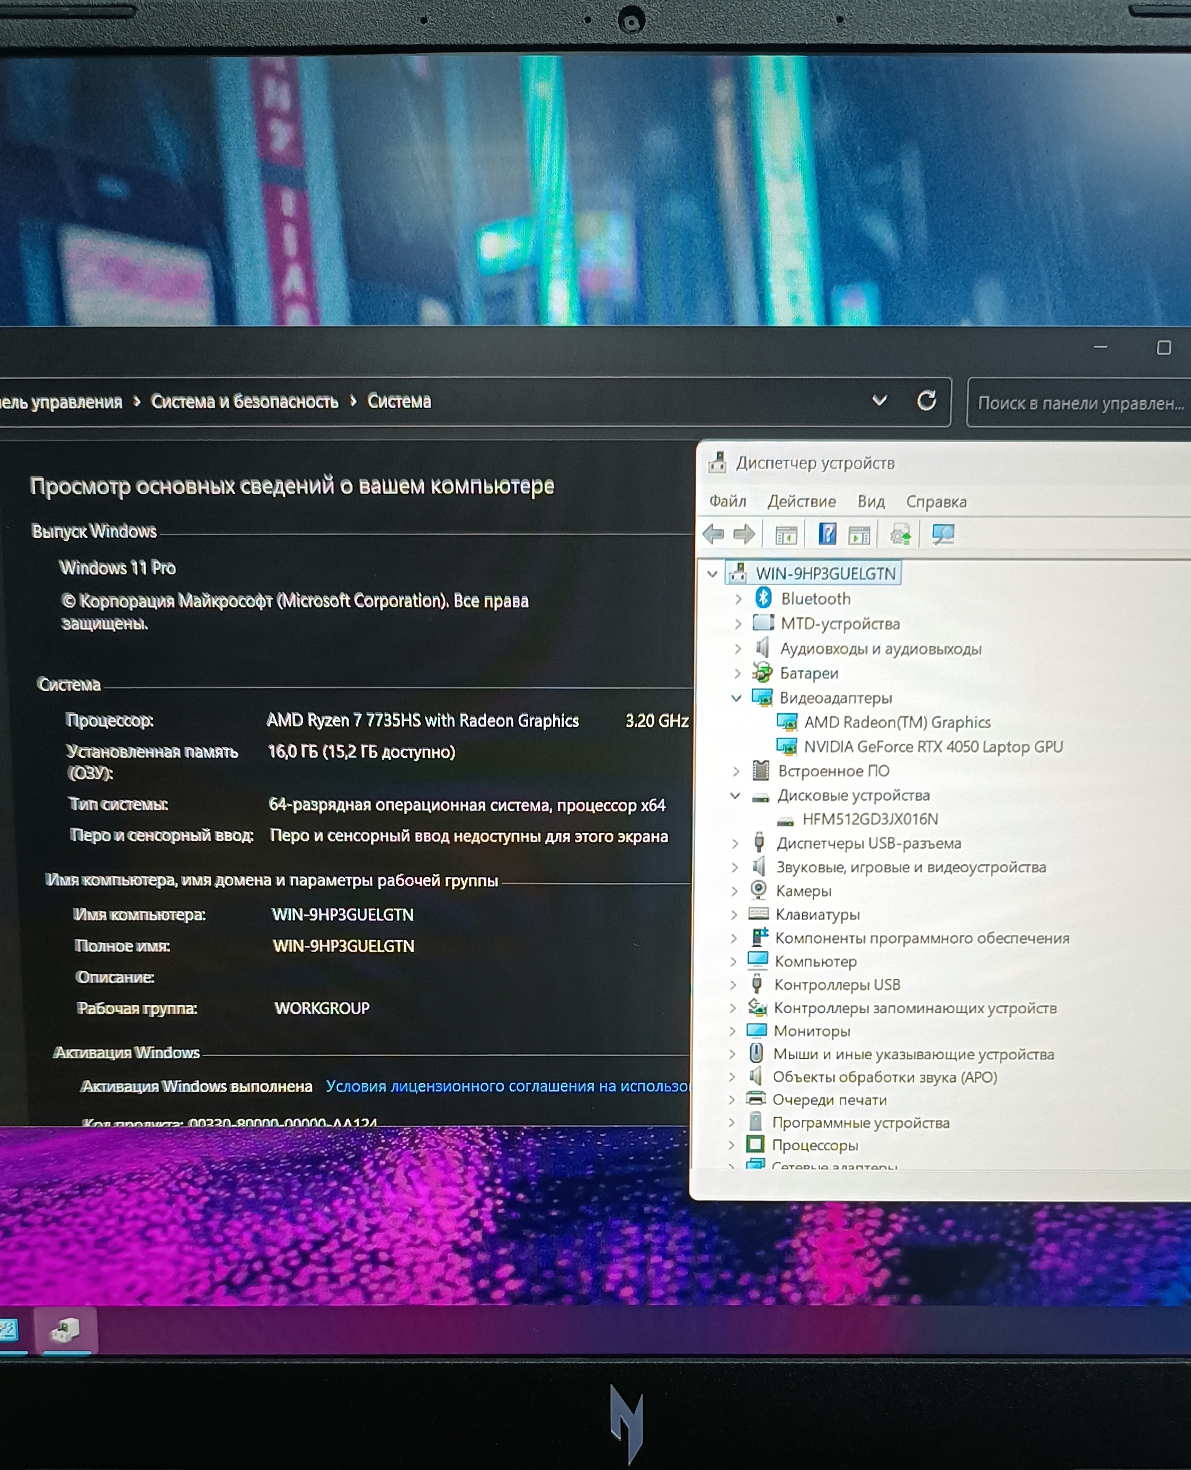This screenshot has height=1470, width=1191.
Task: Open the Вид menu
Action: pyautogui.click(x=872, y=502)
